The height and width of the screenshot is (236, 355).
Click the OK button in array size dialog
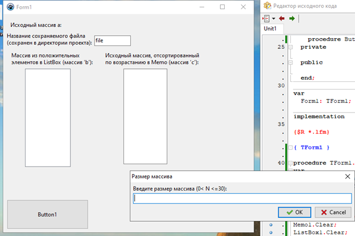point(295,212)
